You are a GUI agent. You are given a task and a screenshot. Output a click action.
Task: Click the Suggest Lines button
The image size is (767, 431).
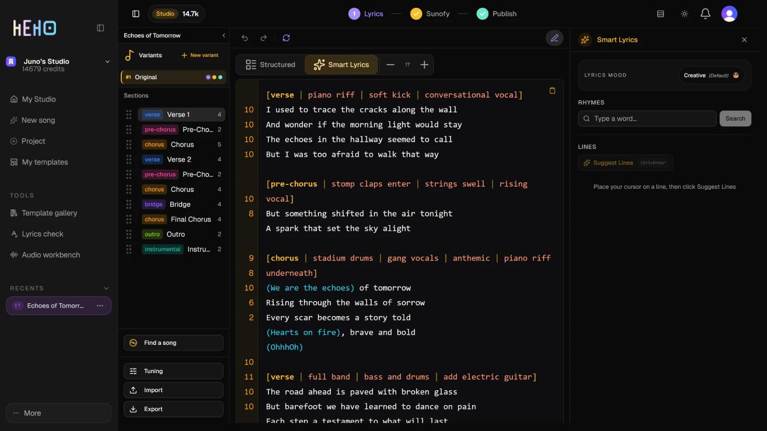[625, 163]
